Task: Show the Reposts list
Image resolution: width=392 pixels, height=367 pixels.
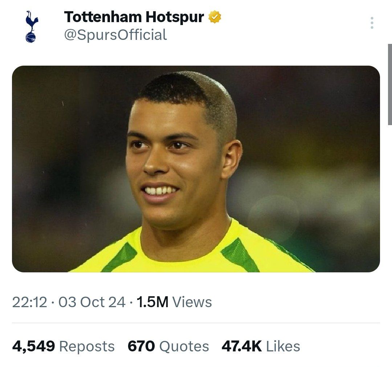Action: coord(87,346)
